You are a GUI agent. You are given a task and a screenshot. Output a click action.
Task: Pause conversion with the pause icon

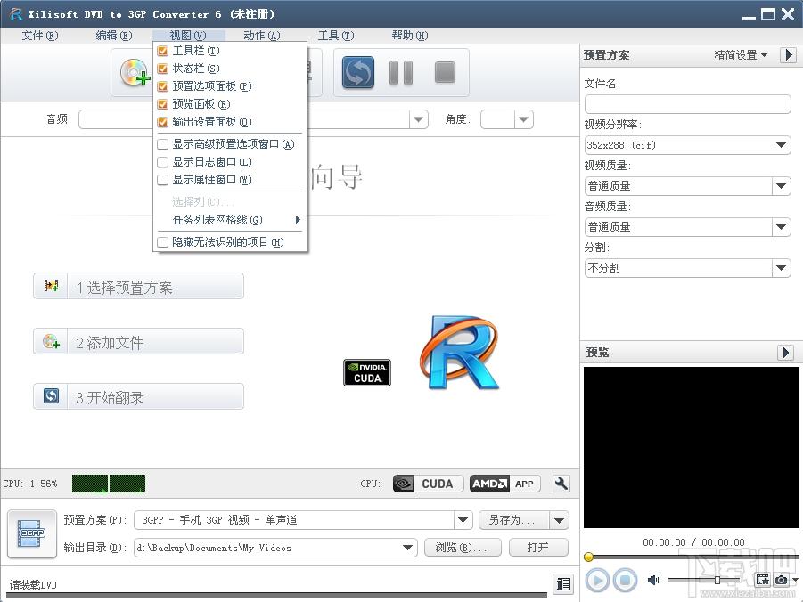pos(400,72)
